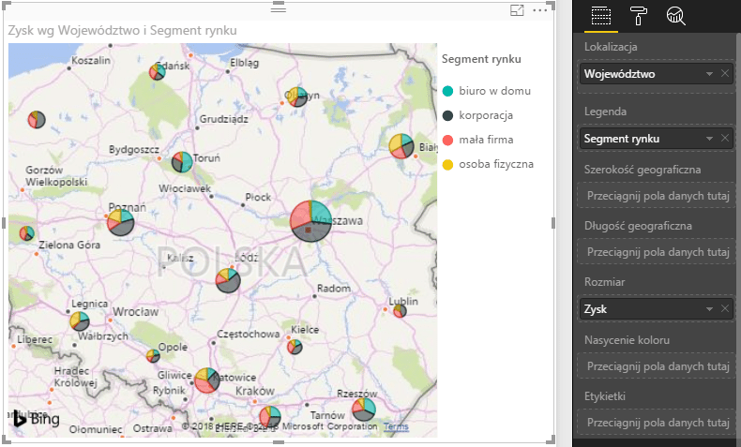
Task: Open the More options ellipsis on the map visual
Action: 539,10
